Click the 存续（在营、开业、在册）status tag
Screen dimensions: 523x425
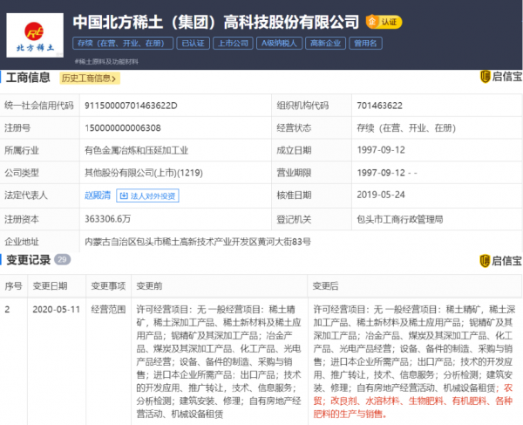(123, 44)
